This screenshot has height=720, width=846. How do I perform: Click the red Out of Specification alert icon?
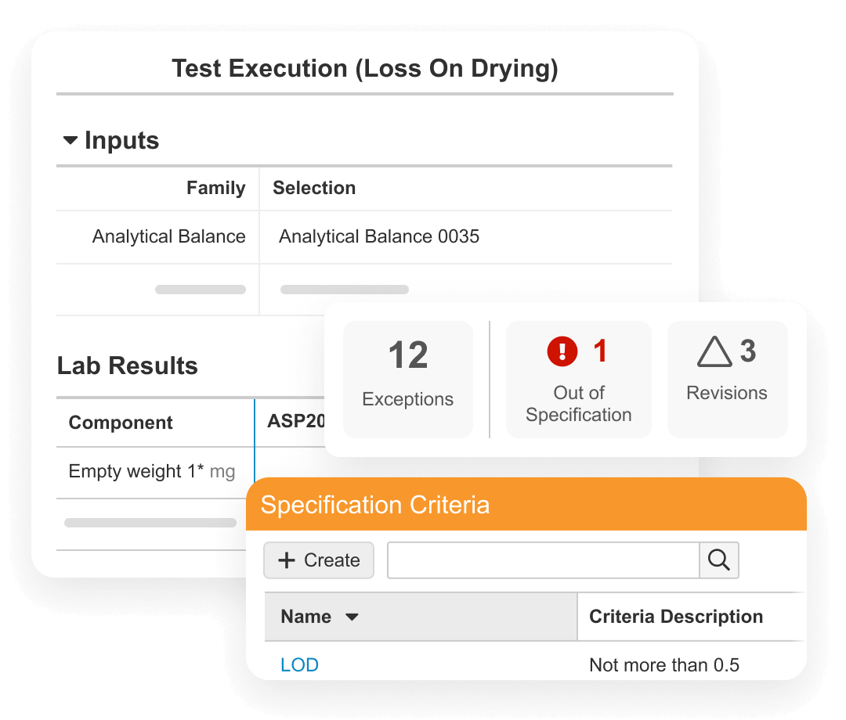coord(562,352)
